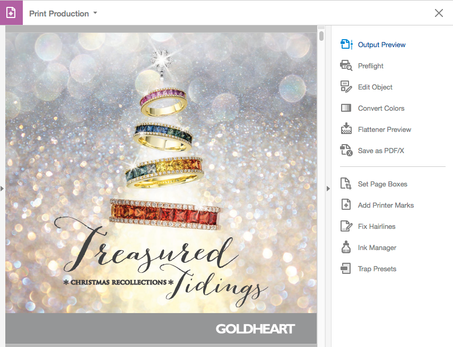Launch Preflight
The height and width of the screenshot is (347, 453).
click(371, 66)
